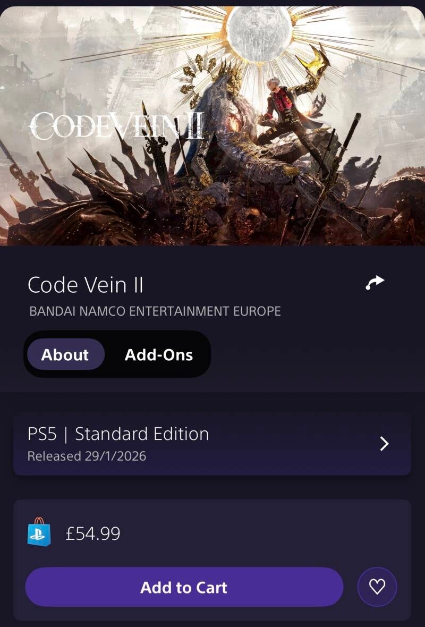Viewport: 425px width, 627px height.
Task: Switch to the Add-Ons tab
Action: pyautogui.click(x=158, y=355)
